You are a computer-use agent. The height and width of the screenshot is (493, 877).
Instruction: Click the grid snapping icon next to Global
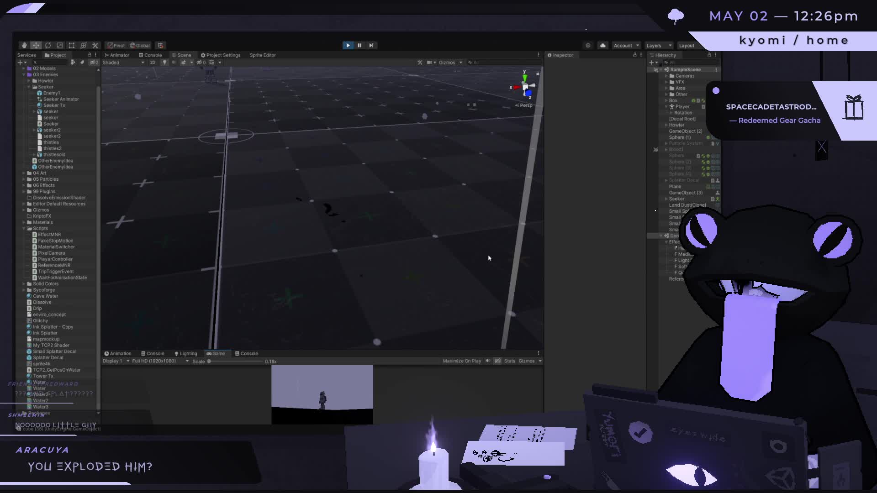(x=160, y=45)
